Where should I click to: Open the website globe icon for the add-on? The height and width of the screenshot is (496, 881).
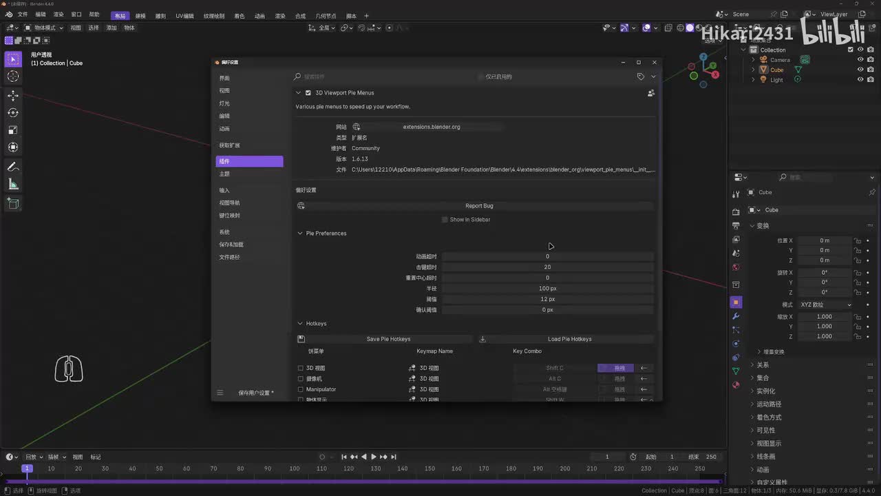(x=357, y=127)
